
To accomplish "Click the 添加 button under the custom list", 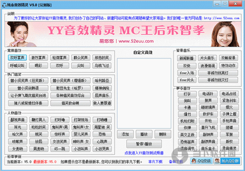I will pyautogui.click(x=125, y=134).
